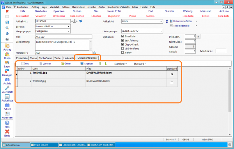Switch to the TechnDaten tab
This screenshot has height=149, width=234.
46,58
